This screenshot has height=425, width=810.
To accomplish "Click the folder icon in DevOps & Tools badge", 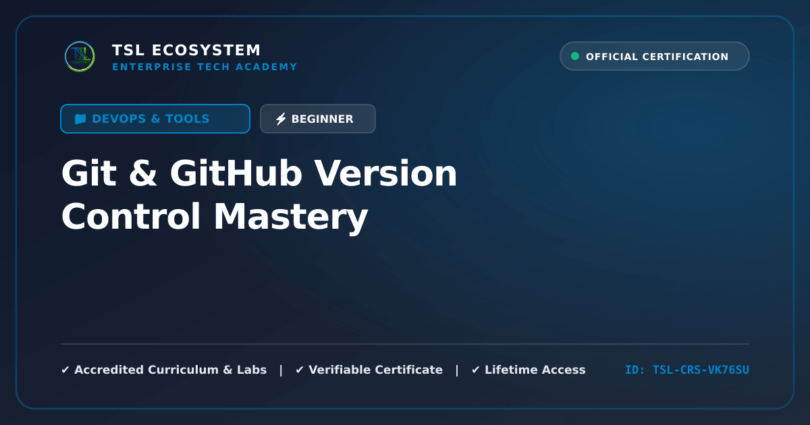I will pyautogui.click(x=80, y=119).
